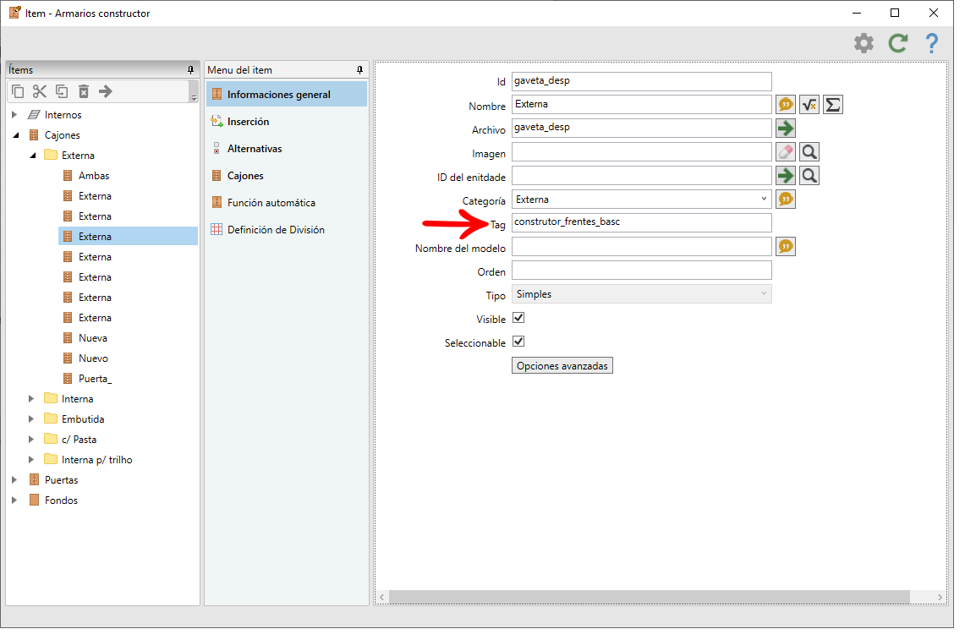The width and height of the screenshot is (965, 640).
Task: Open the settings gear icon
Action: coord(864,43)
